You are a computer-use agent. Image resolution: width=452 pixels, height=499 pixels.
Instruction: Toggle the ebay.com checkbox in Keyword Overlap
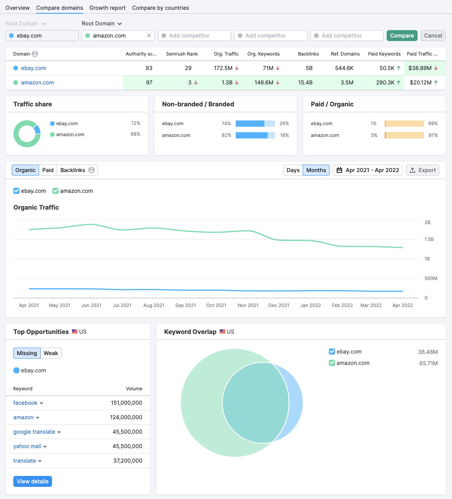332,352
